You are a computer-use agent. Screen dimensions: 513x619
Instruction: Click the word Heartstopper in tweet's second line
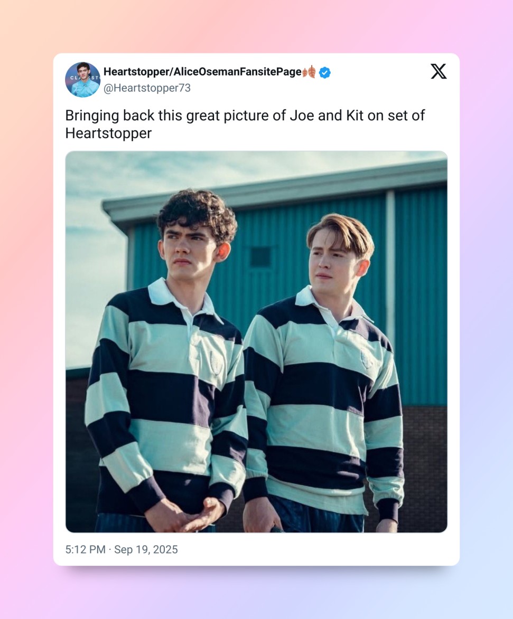click(108, 133)
